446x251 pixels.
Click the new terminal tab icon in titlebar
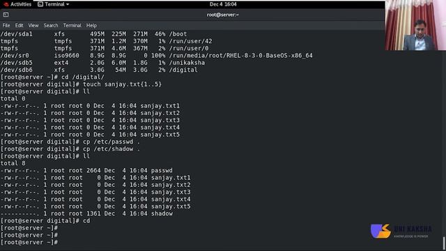pos(6,15)
